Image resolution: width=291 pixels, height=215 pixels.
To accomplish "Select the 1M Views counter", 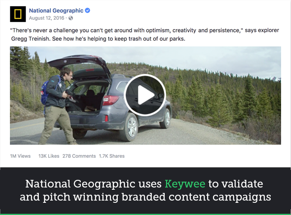I will 20,156.
